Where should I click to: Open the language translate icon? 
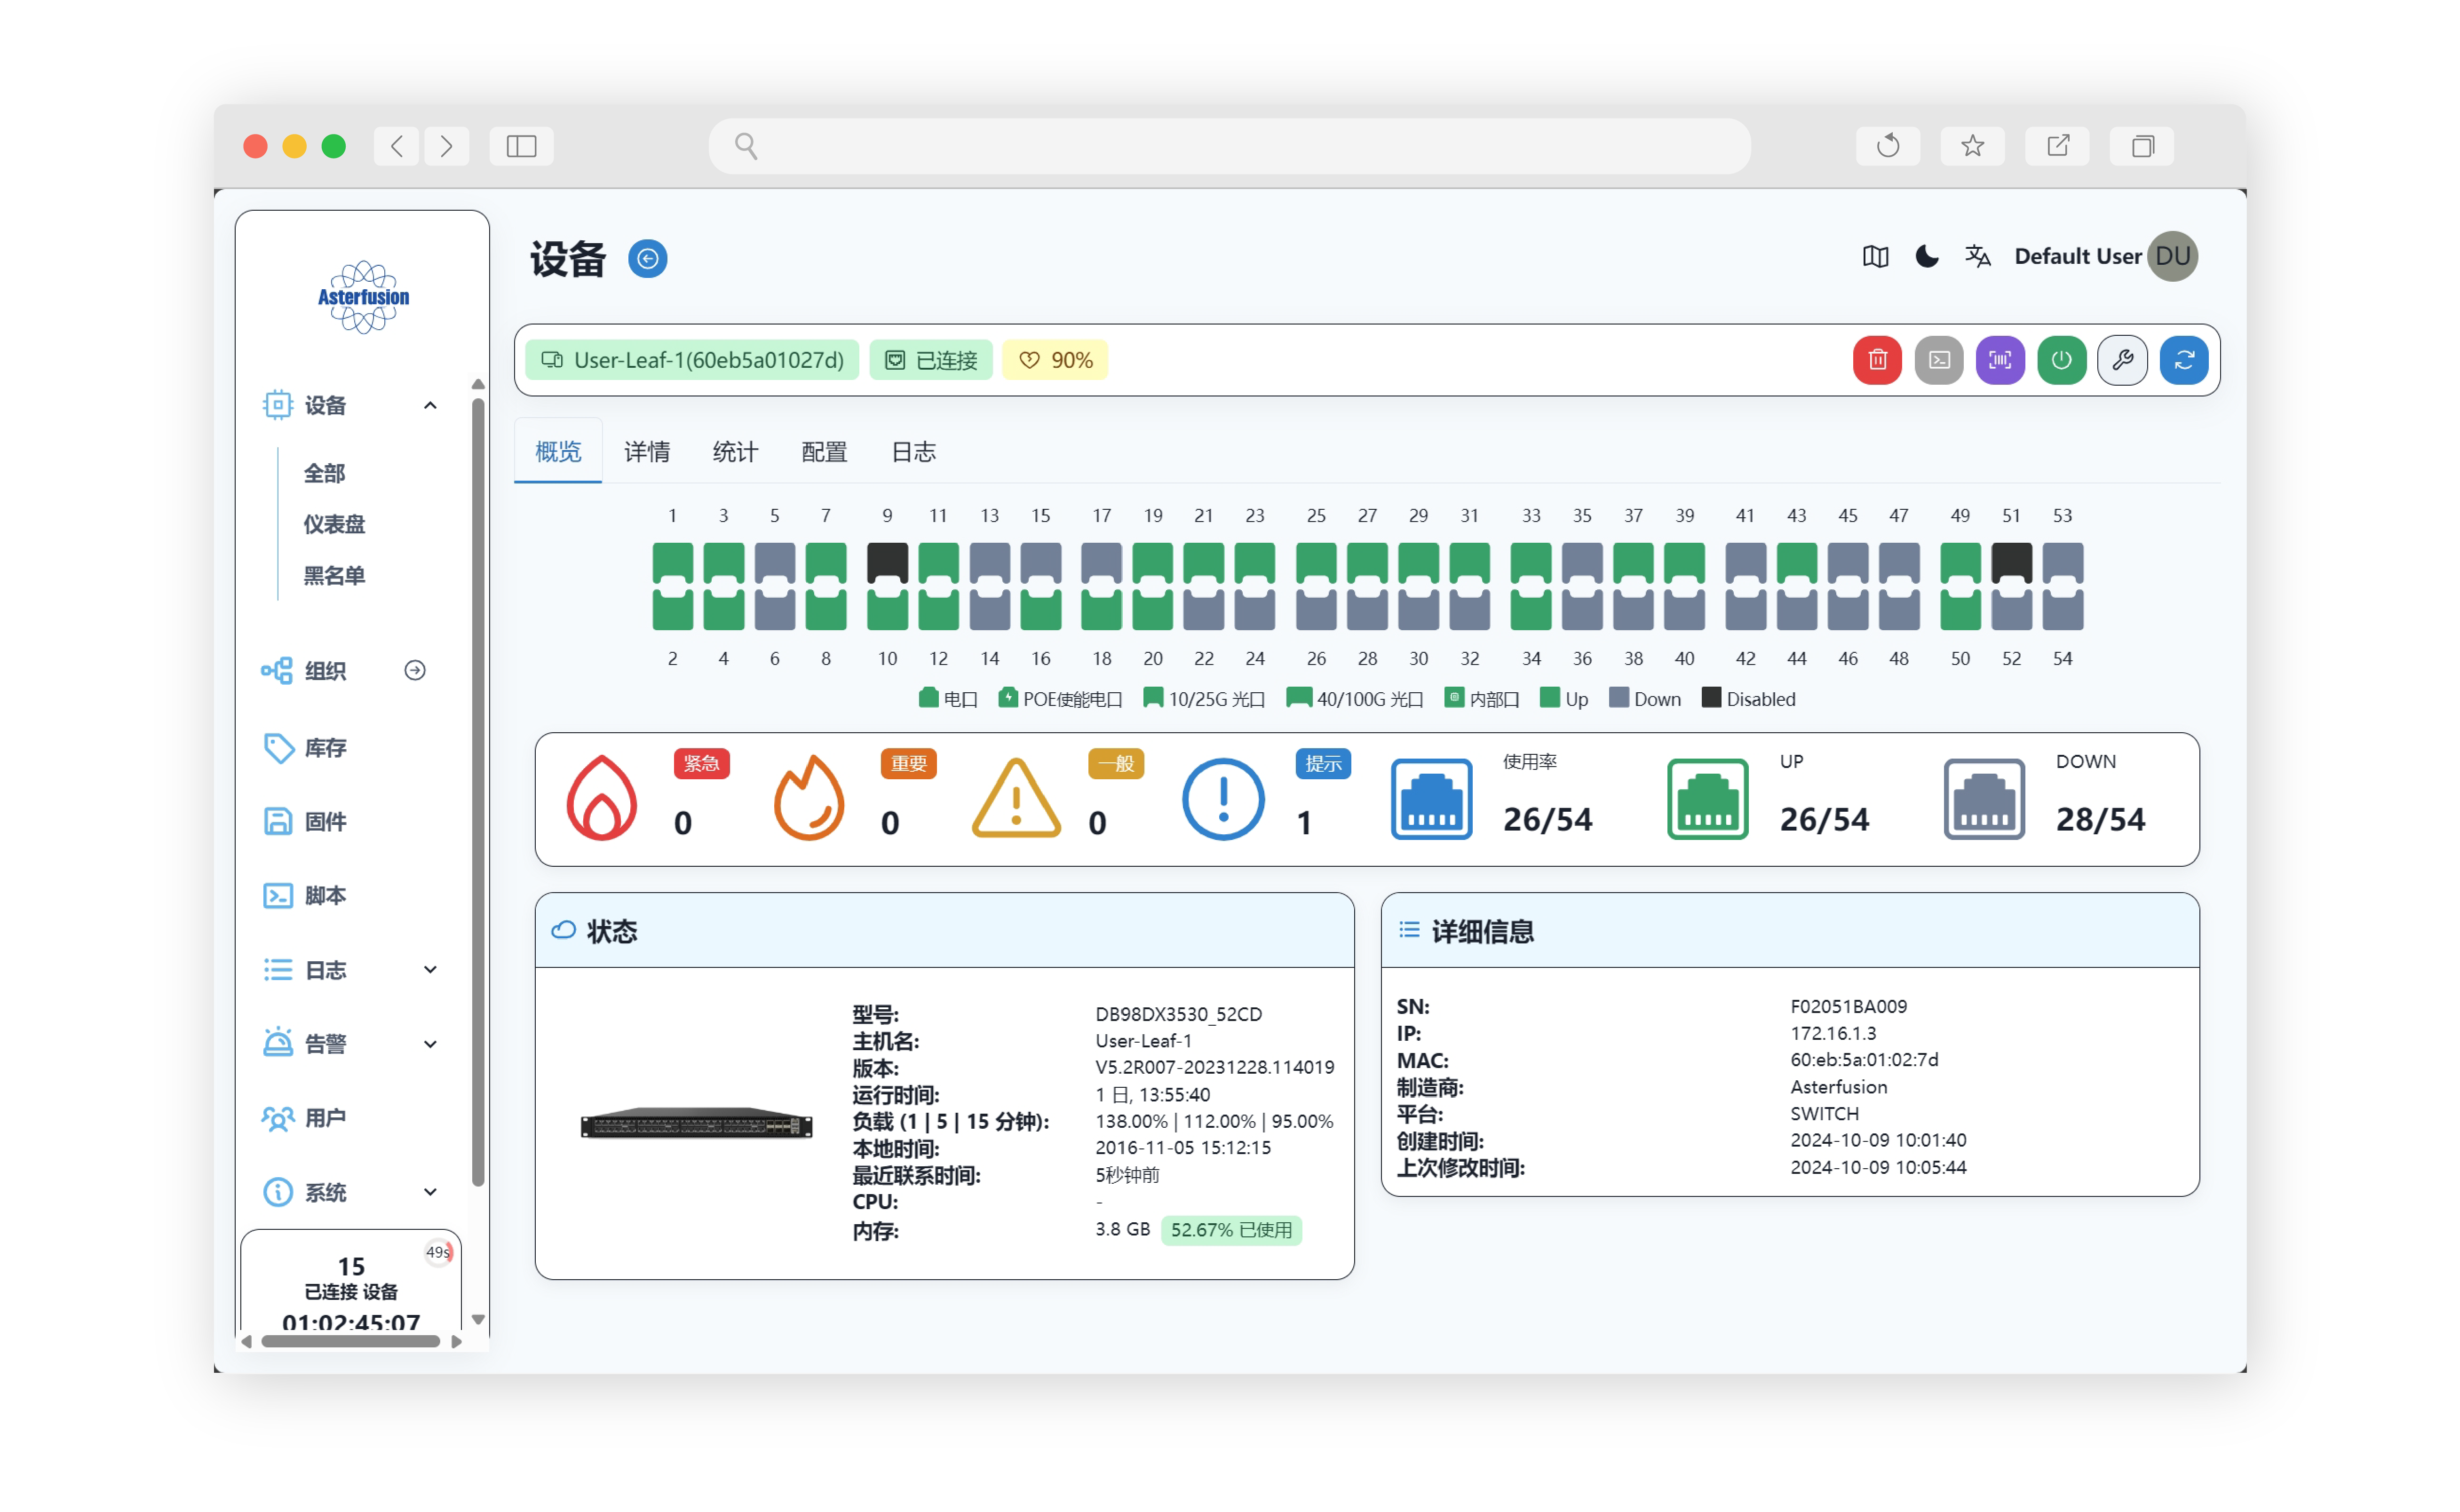(x=1978, y=257)
